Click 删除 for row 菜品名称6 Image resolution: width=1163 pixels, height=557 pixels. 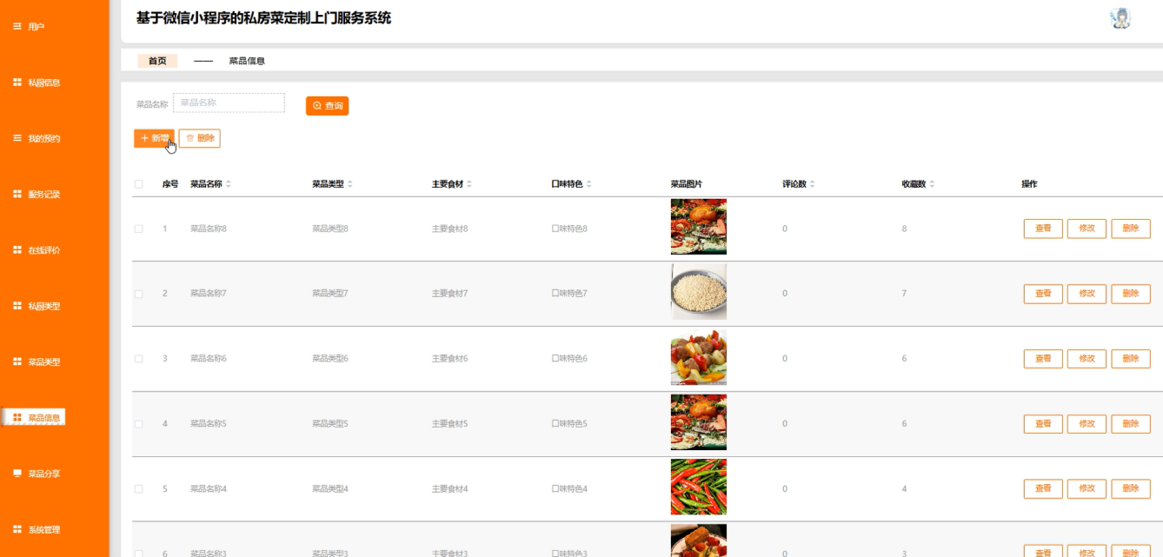click(1130, 359)
